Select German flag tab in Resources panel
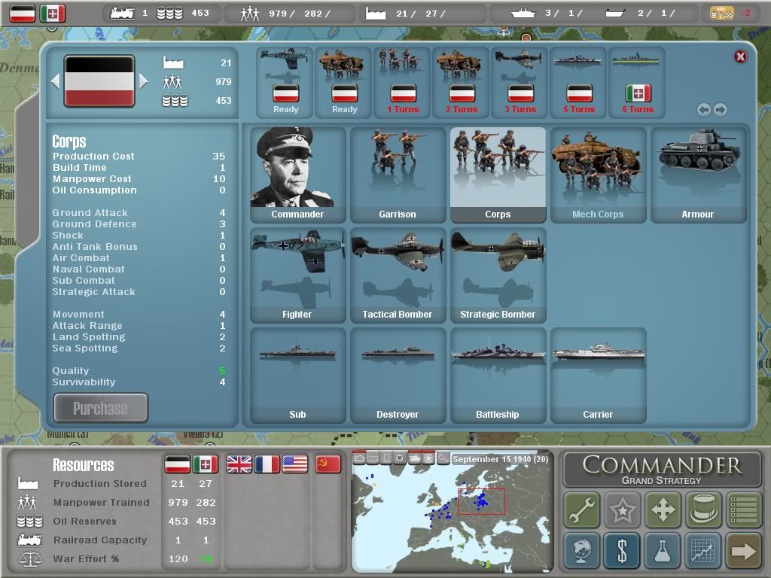The width and height of the screenshot is (771, 578). 177,464
